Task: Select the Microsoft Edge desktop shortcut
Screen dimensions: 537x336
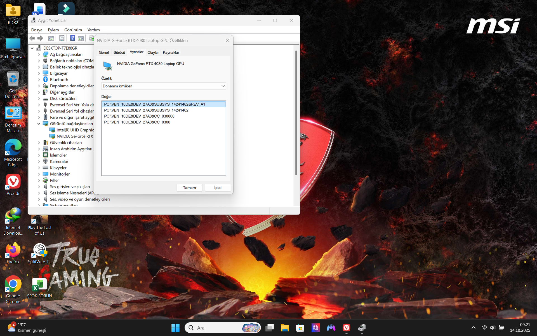Action: click(x=13, y=153)
